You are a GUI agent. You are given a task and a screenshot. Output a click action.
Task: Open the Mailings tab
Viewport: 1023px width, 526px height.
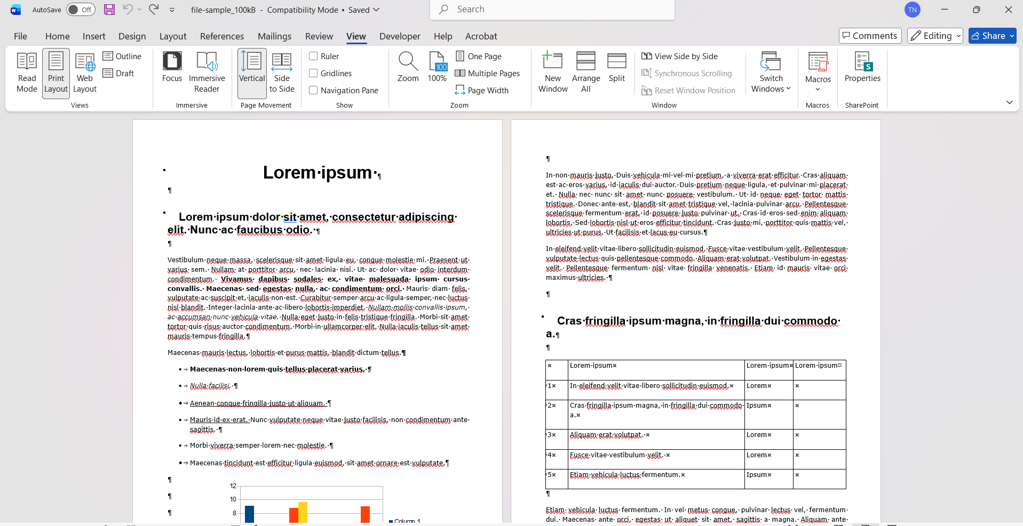[x=274, y=36]
